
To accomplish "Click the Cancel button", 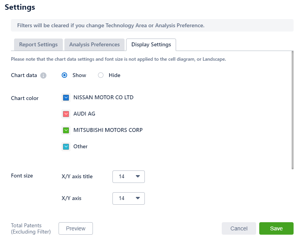I will pos(239,228).
